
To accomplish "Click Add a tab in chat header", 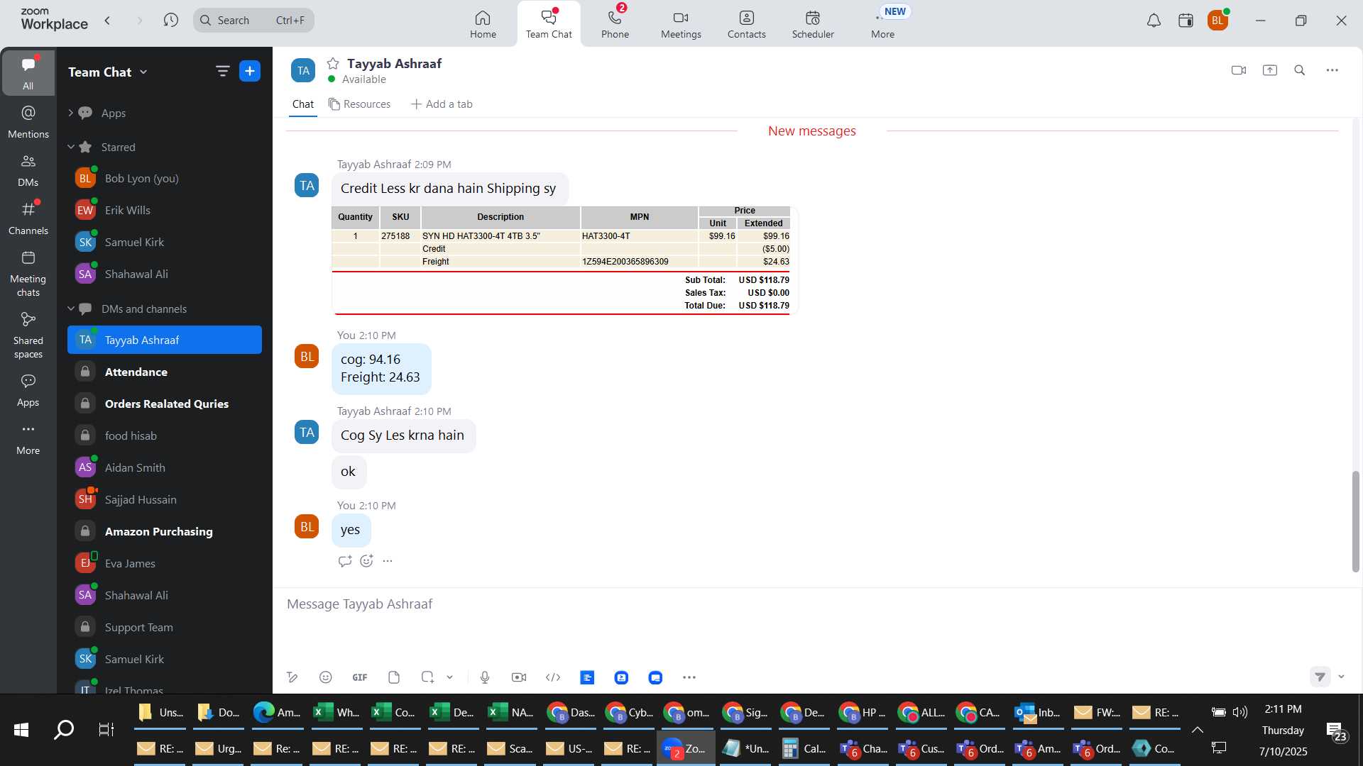I will pos(442,104).
